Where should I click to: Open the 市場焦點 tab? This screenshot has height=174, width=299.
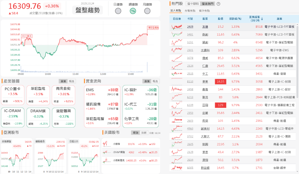(190, 11)
